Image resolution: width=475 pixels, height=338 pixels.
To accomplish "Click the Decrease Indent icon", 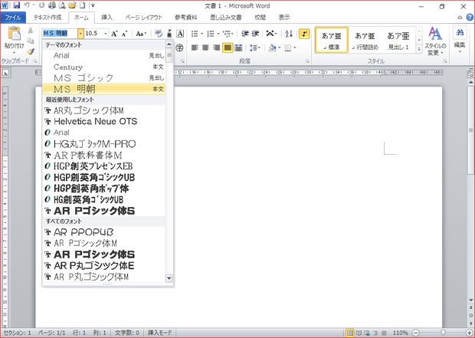I will coord(244,34).
